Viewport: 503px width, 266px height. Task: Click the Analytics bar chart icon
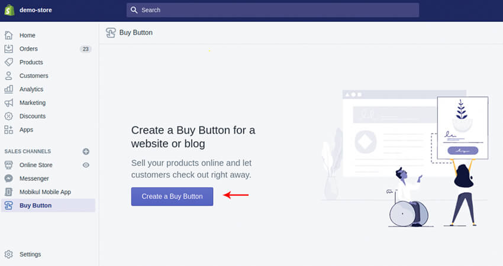point(9,89)
